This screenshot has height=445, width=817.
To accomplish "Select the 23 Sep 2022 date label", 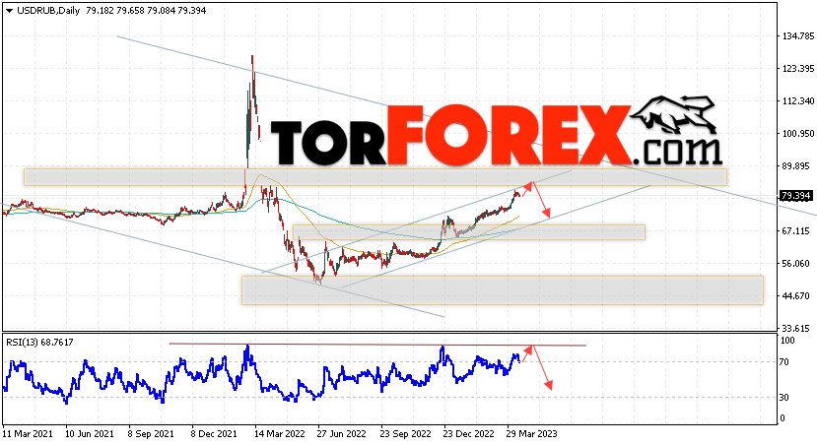I will pos(405,433).
